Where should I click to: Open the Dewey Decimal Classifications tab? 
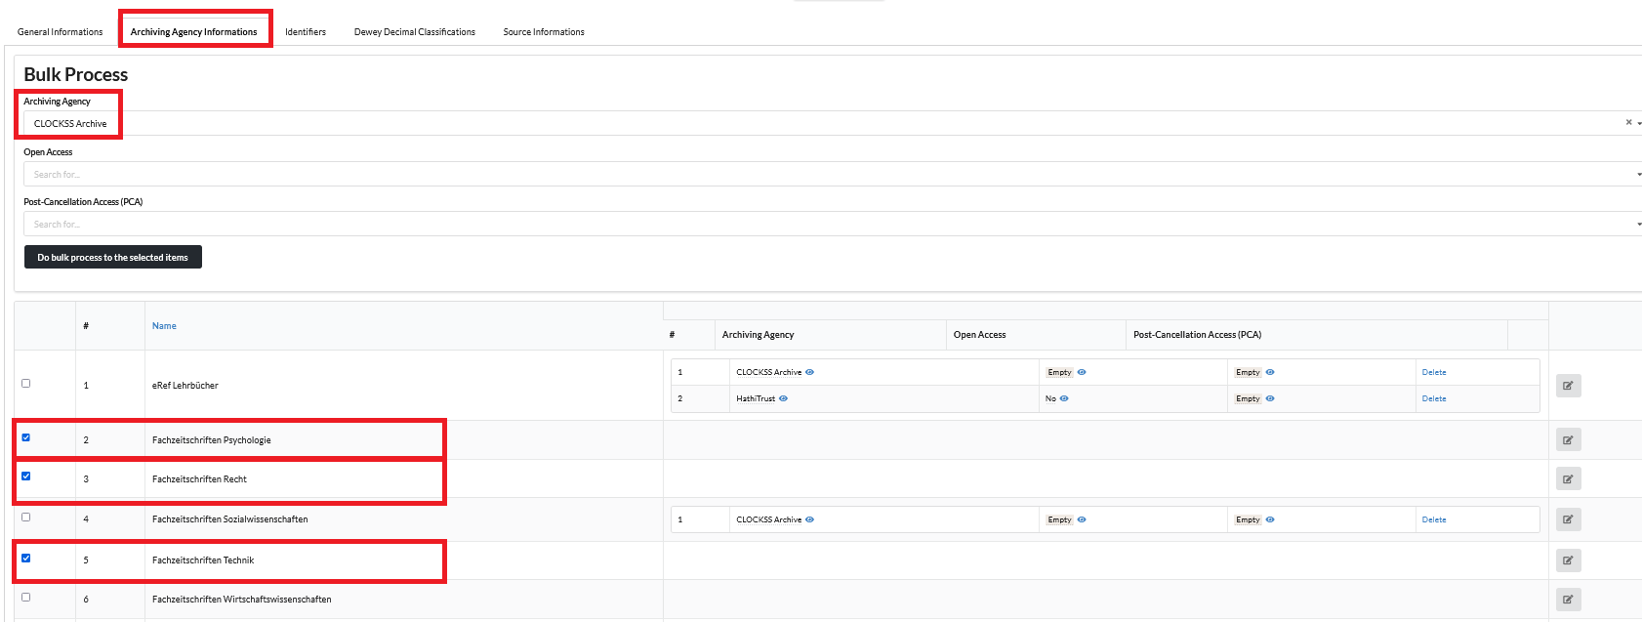coord(414,32)
